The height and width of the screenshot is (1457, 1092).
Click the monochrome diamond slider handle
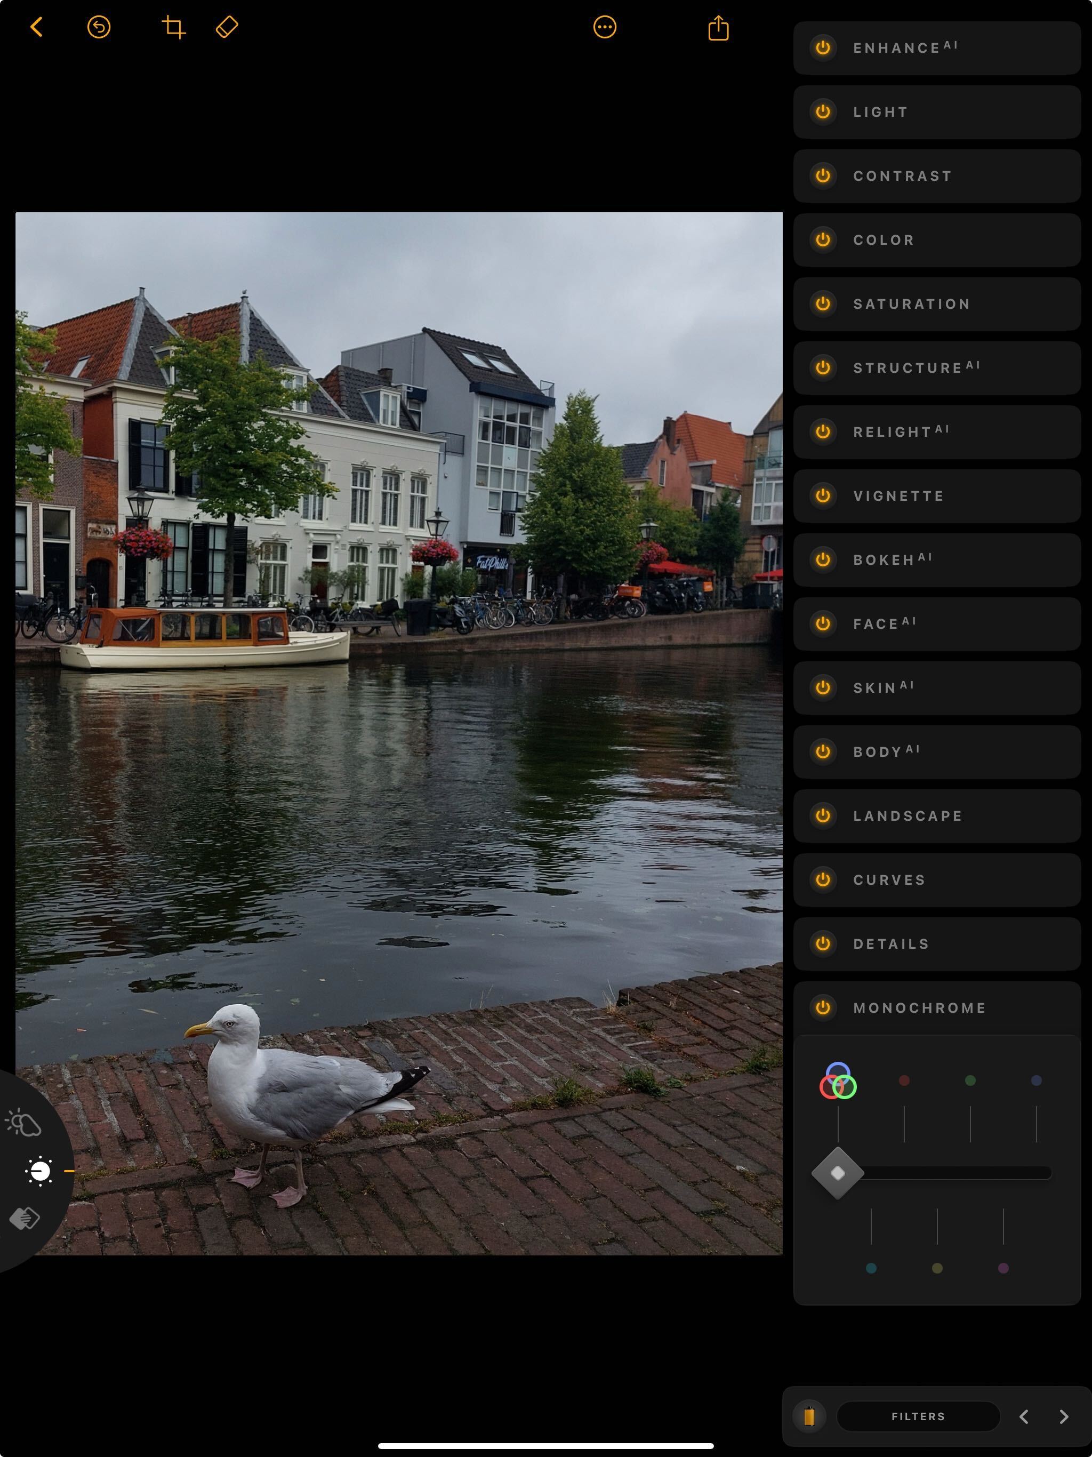838,1173
